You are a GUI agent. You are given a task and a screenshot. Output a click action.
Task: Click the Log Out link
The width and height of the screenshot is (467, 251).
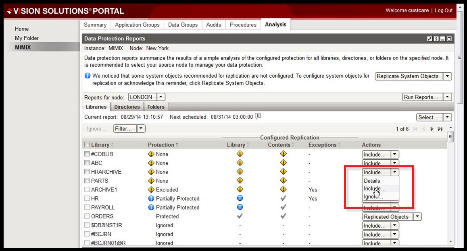[444, 10]
